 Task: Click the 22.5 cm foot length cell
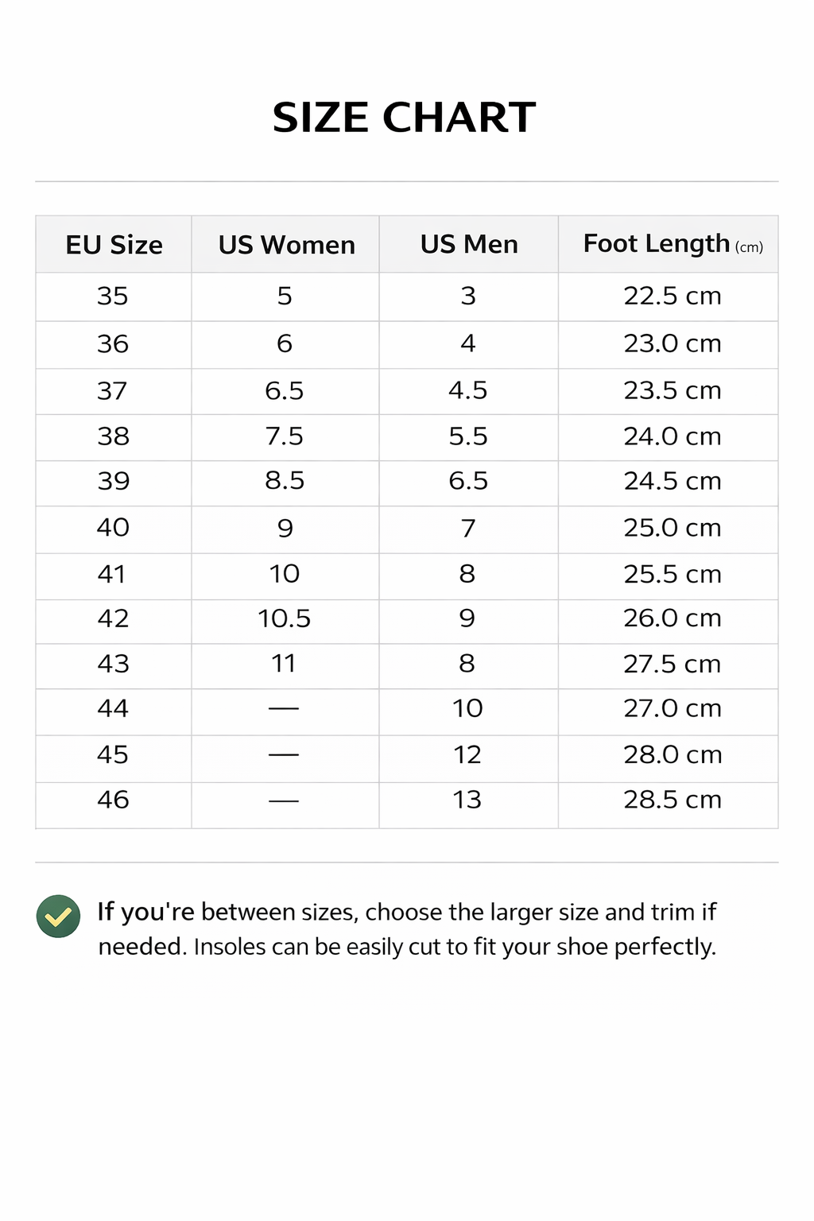point(672,296)
